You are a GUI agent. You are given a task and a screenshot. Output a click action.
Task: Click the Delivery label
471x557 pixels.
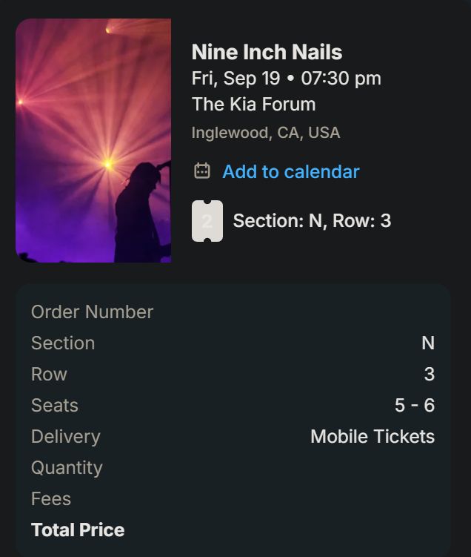(65, 436)
